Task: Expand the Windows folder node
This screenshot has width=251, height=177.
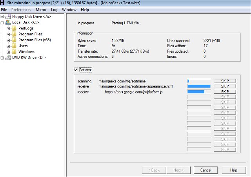Action: 8,52
